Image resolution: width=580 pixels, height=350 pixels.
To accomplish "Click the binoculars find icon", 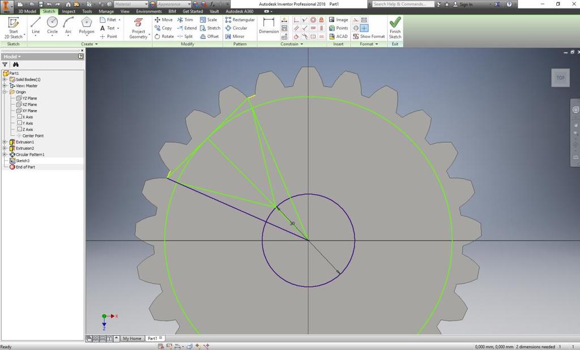I will pos(15,65).
